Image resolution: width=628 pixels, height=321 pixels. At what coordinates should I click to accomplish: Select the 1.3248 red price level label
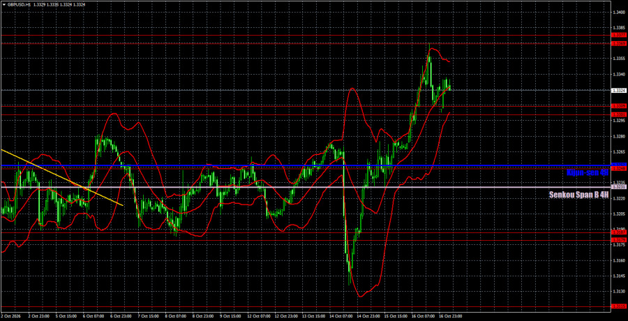click(x=619, y=168)
